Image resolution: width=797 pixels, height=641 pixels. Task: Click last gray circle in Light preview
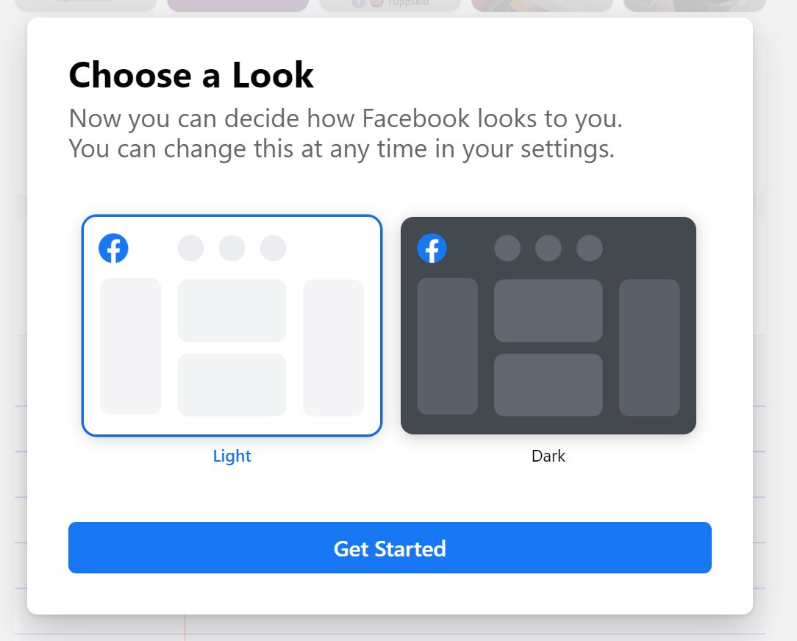[273, 248]
